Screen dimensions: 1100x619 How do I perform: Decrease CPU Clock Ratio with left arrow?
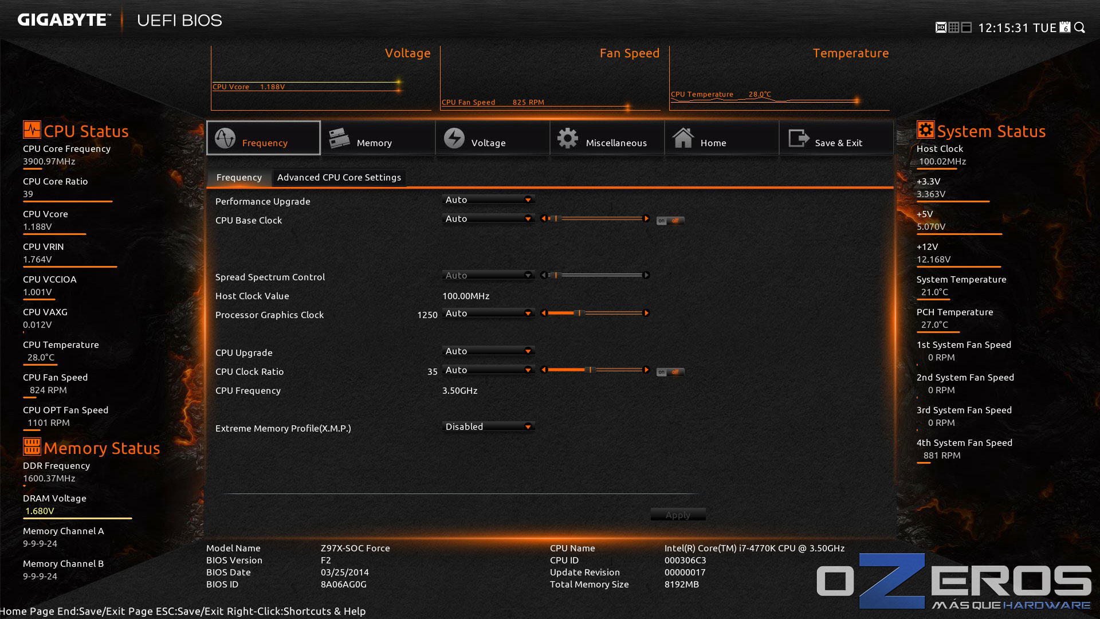tap(544, 370)
